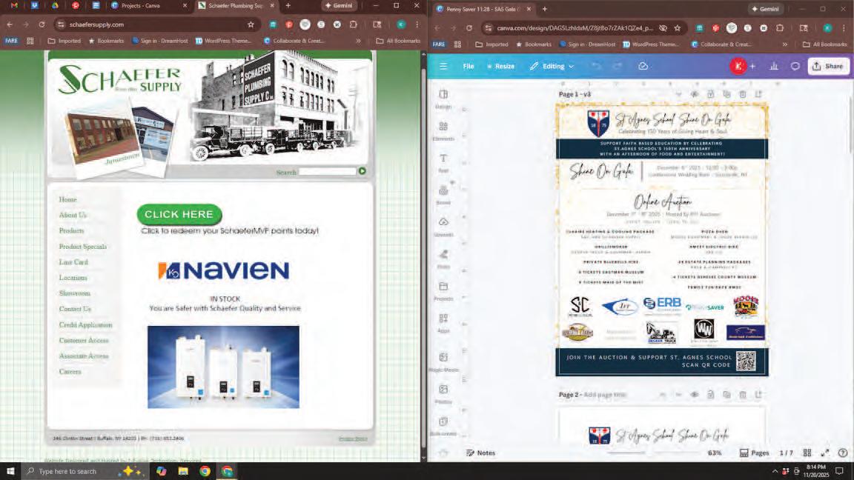Image resolution: width=854 pixels, height=480 pixels.
Task: Open Product Specials link
Action: pos(83,247)
